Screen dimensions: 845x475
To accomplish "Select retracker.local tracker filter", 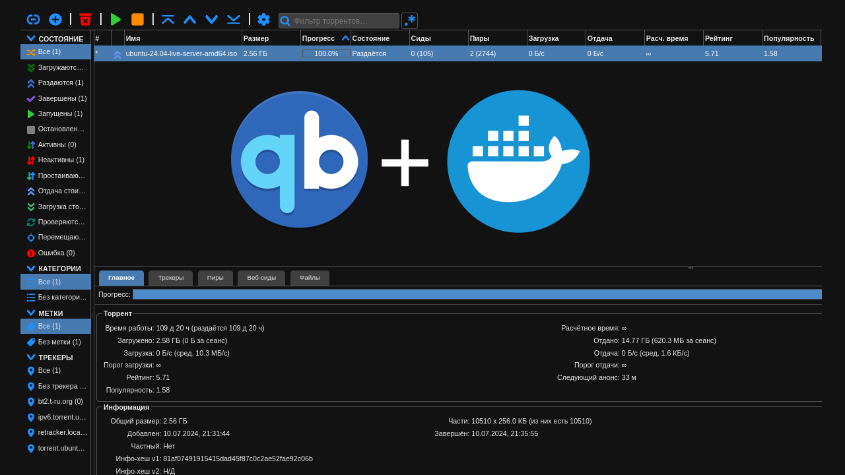I will (55, 432).
